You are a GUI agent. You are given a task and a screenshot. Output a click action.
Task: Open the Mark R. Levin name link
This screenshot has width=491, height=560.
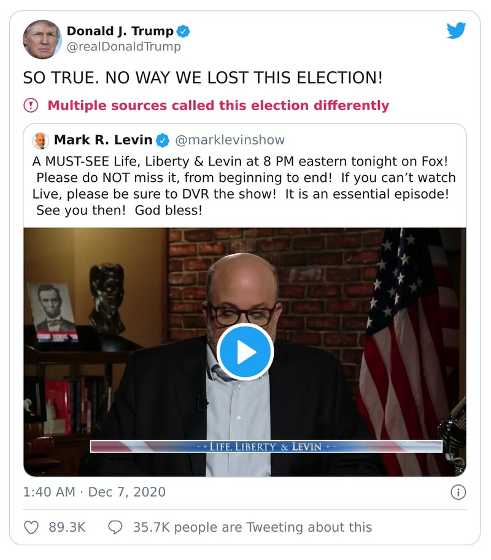coord(103,140)
